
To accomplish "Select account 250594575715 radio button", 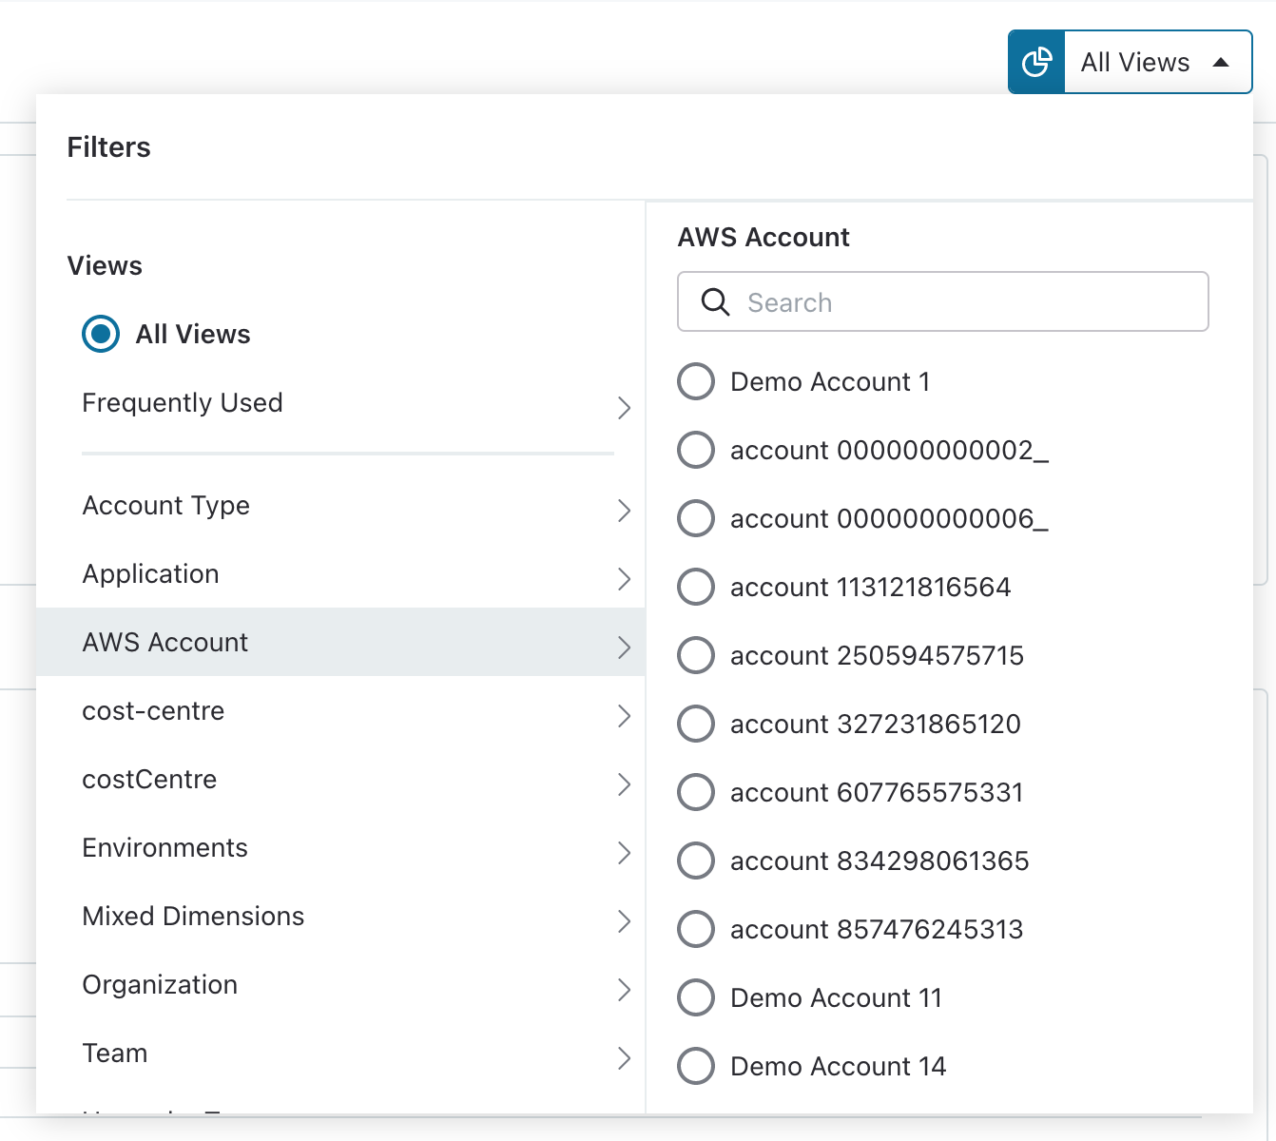I will 696,655.
